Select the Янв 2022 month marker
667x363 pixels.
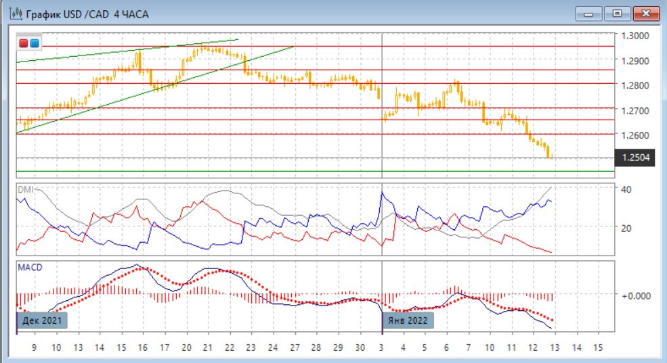[x=408, y=320]
